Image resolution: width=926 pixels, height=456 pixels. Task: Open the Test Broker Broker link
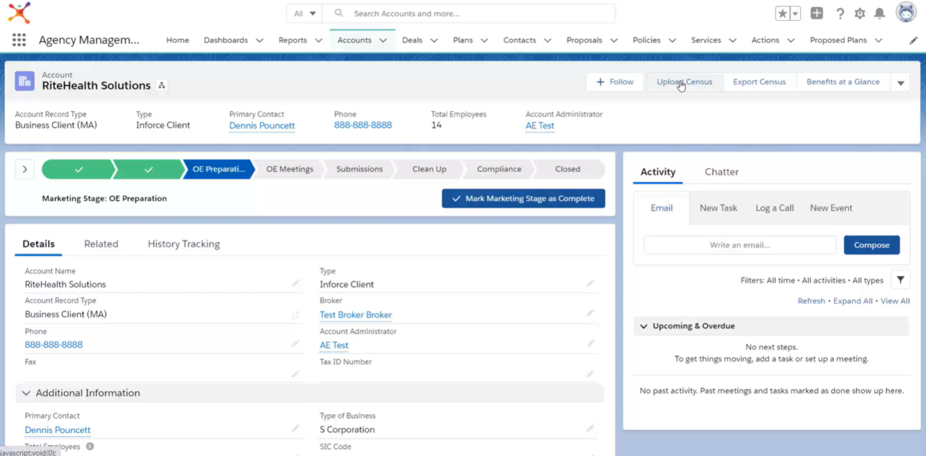355,314
